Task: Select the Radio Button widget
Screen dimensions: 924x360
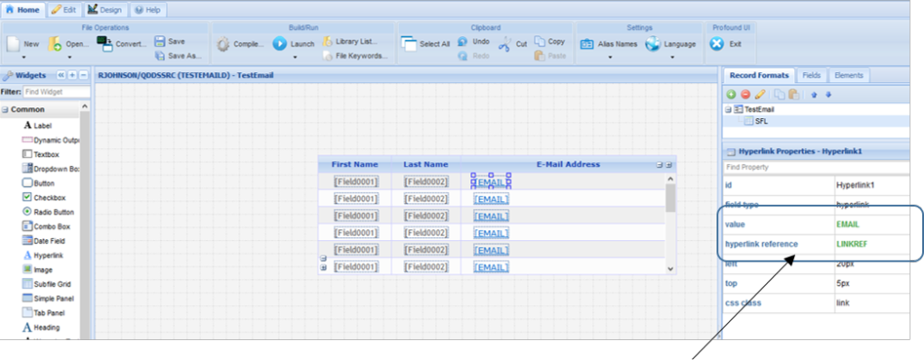Action: [x=49, y=212]
